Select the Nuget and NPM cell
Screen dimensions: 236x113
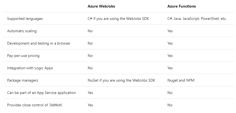coord(181,80)
